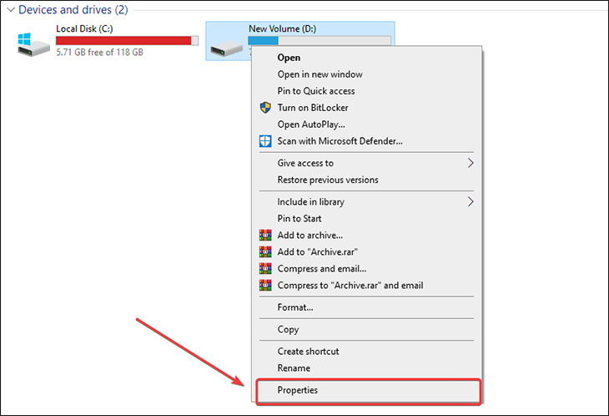Select Properties from the context menu
This screenshot has width=609, height=416.
298,390
